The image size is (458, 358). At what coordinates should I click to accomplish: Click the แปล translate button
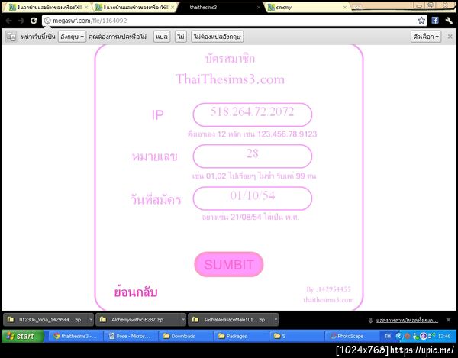click(x=162, y=37)
